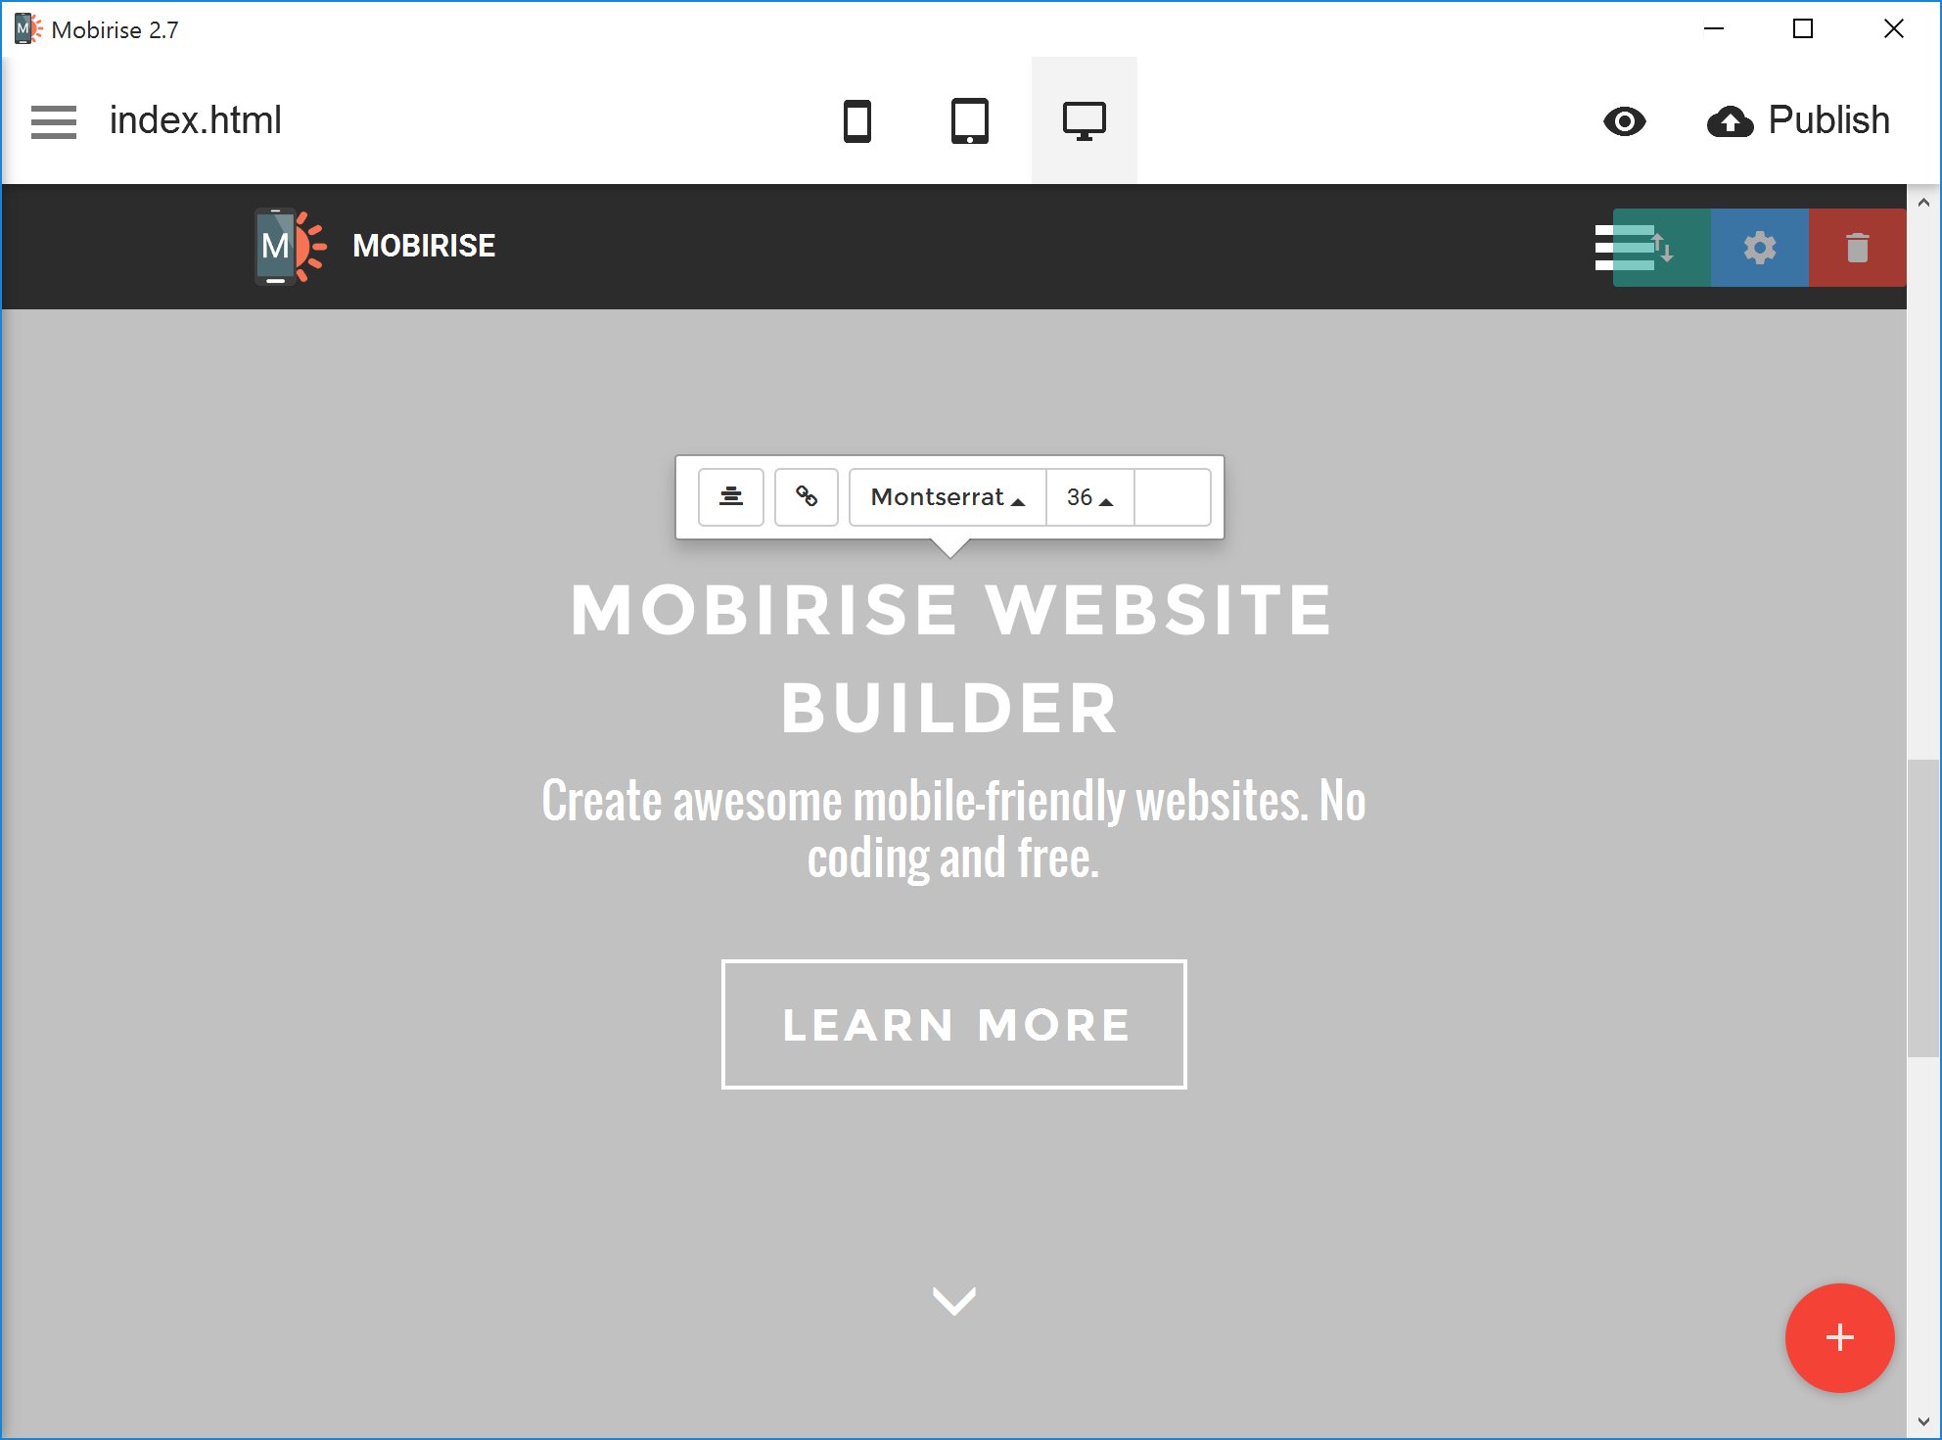Click the index.html file name tab
The height and width of the screenshot is (1440, 1942).
point(198,121)
